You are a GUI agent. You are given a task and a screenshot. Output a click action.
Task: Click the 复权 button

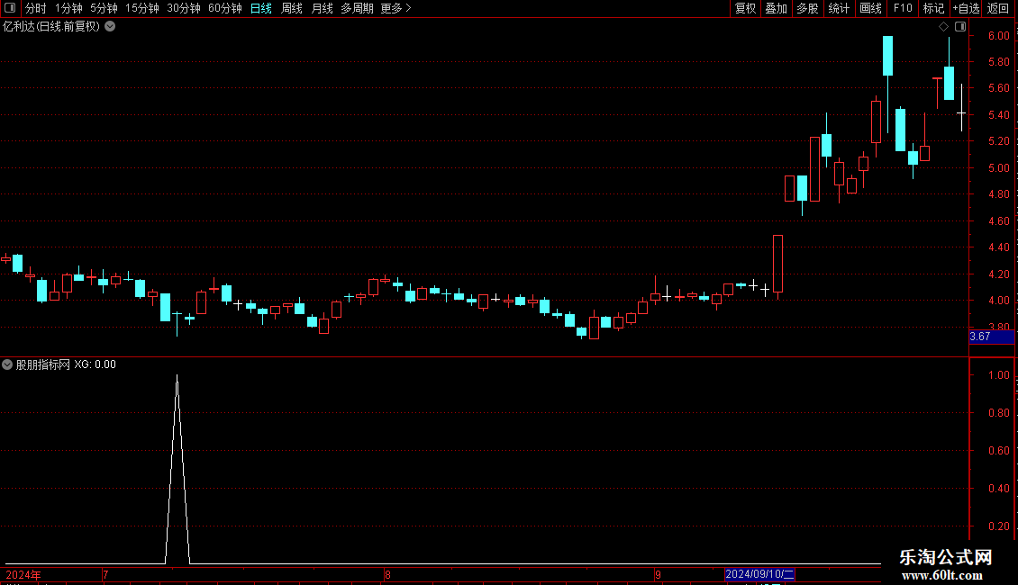coord(745,8)
